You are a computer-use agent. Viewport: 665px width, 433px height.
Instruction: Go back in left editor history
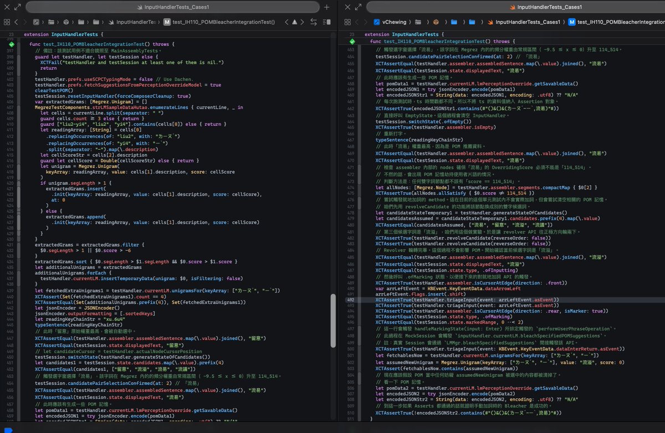17,22
